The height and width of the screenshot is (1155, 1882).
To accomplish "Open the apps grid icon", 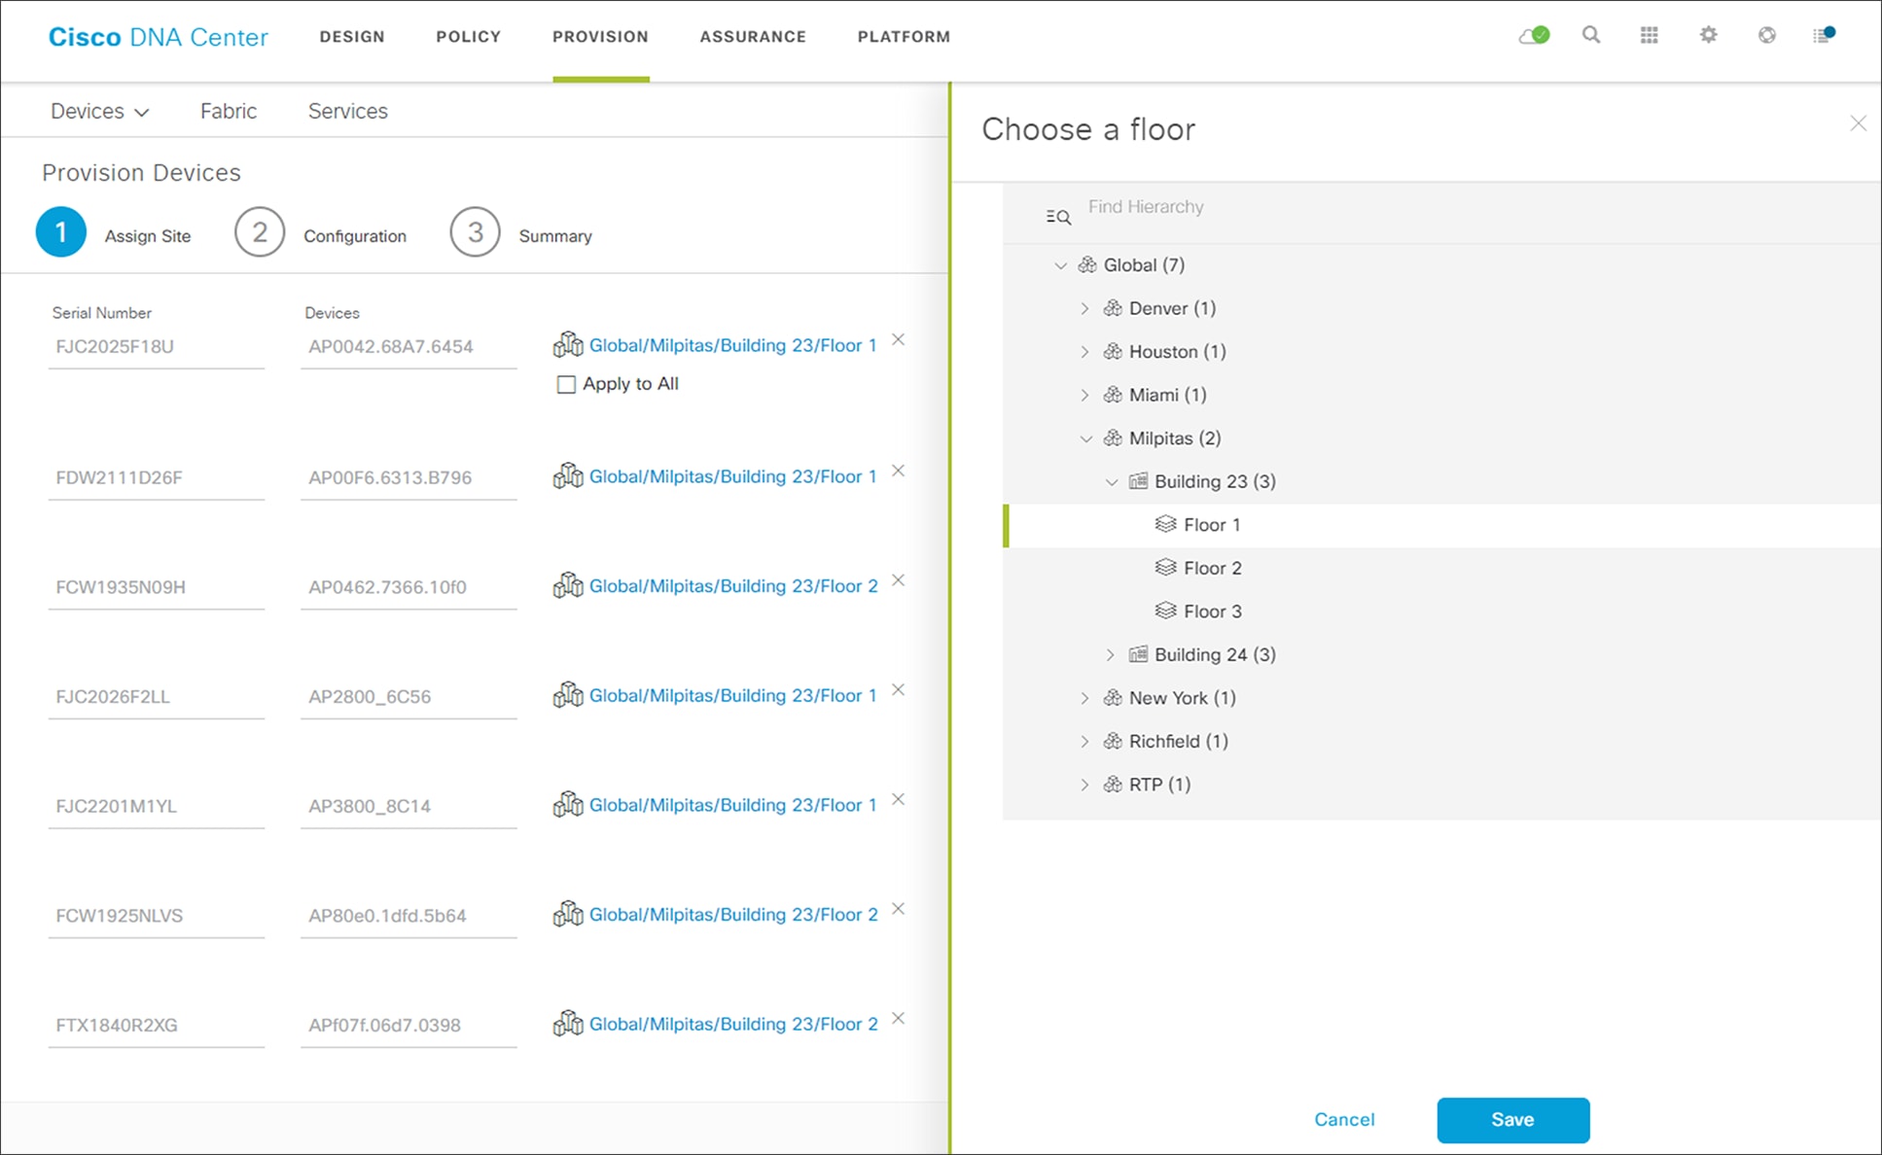I will point(1650,35).
